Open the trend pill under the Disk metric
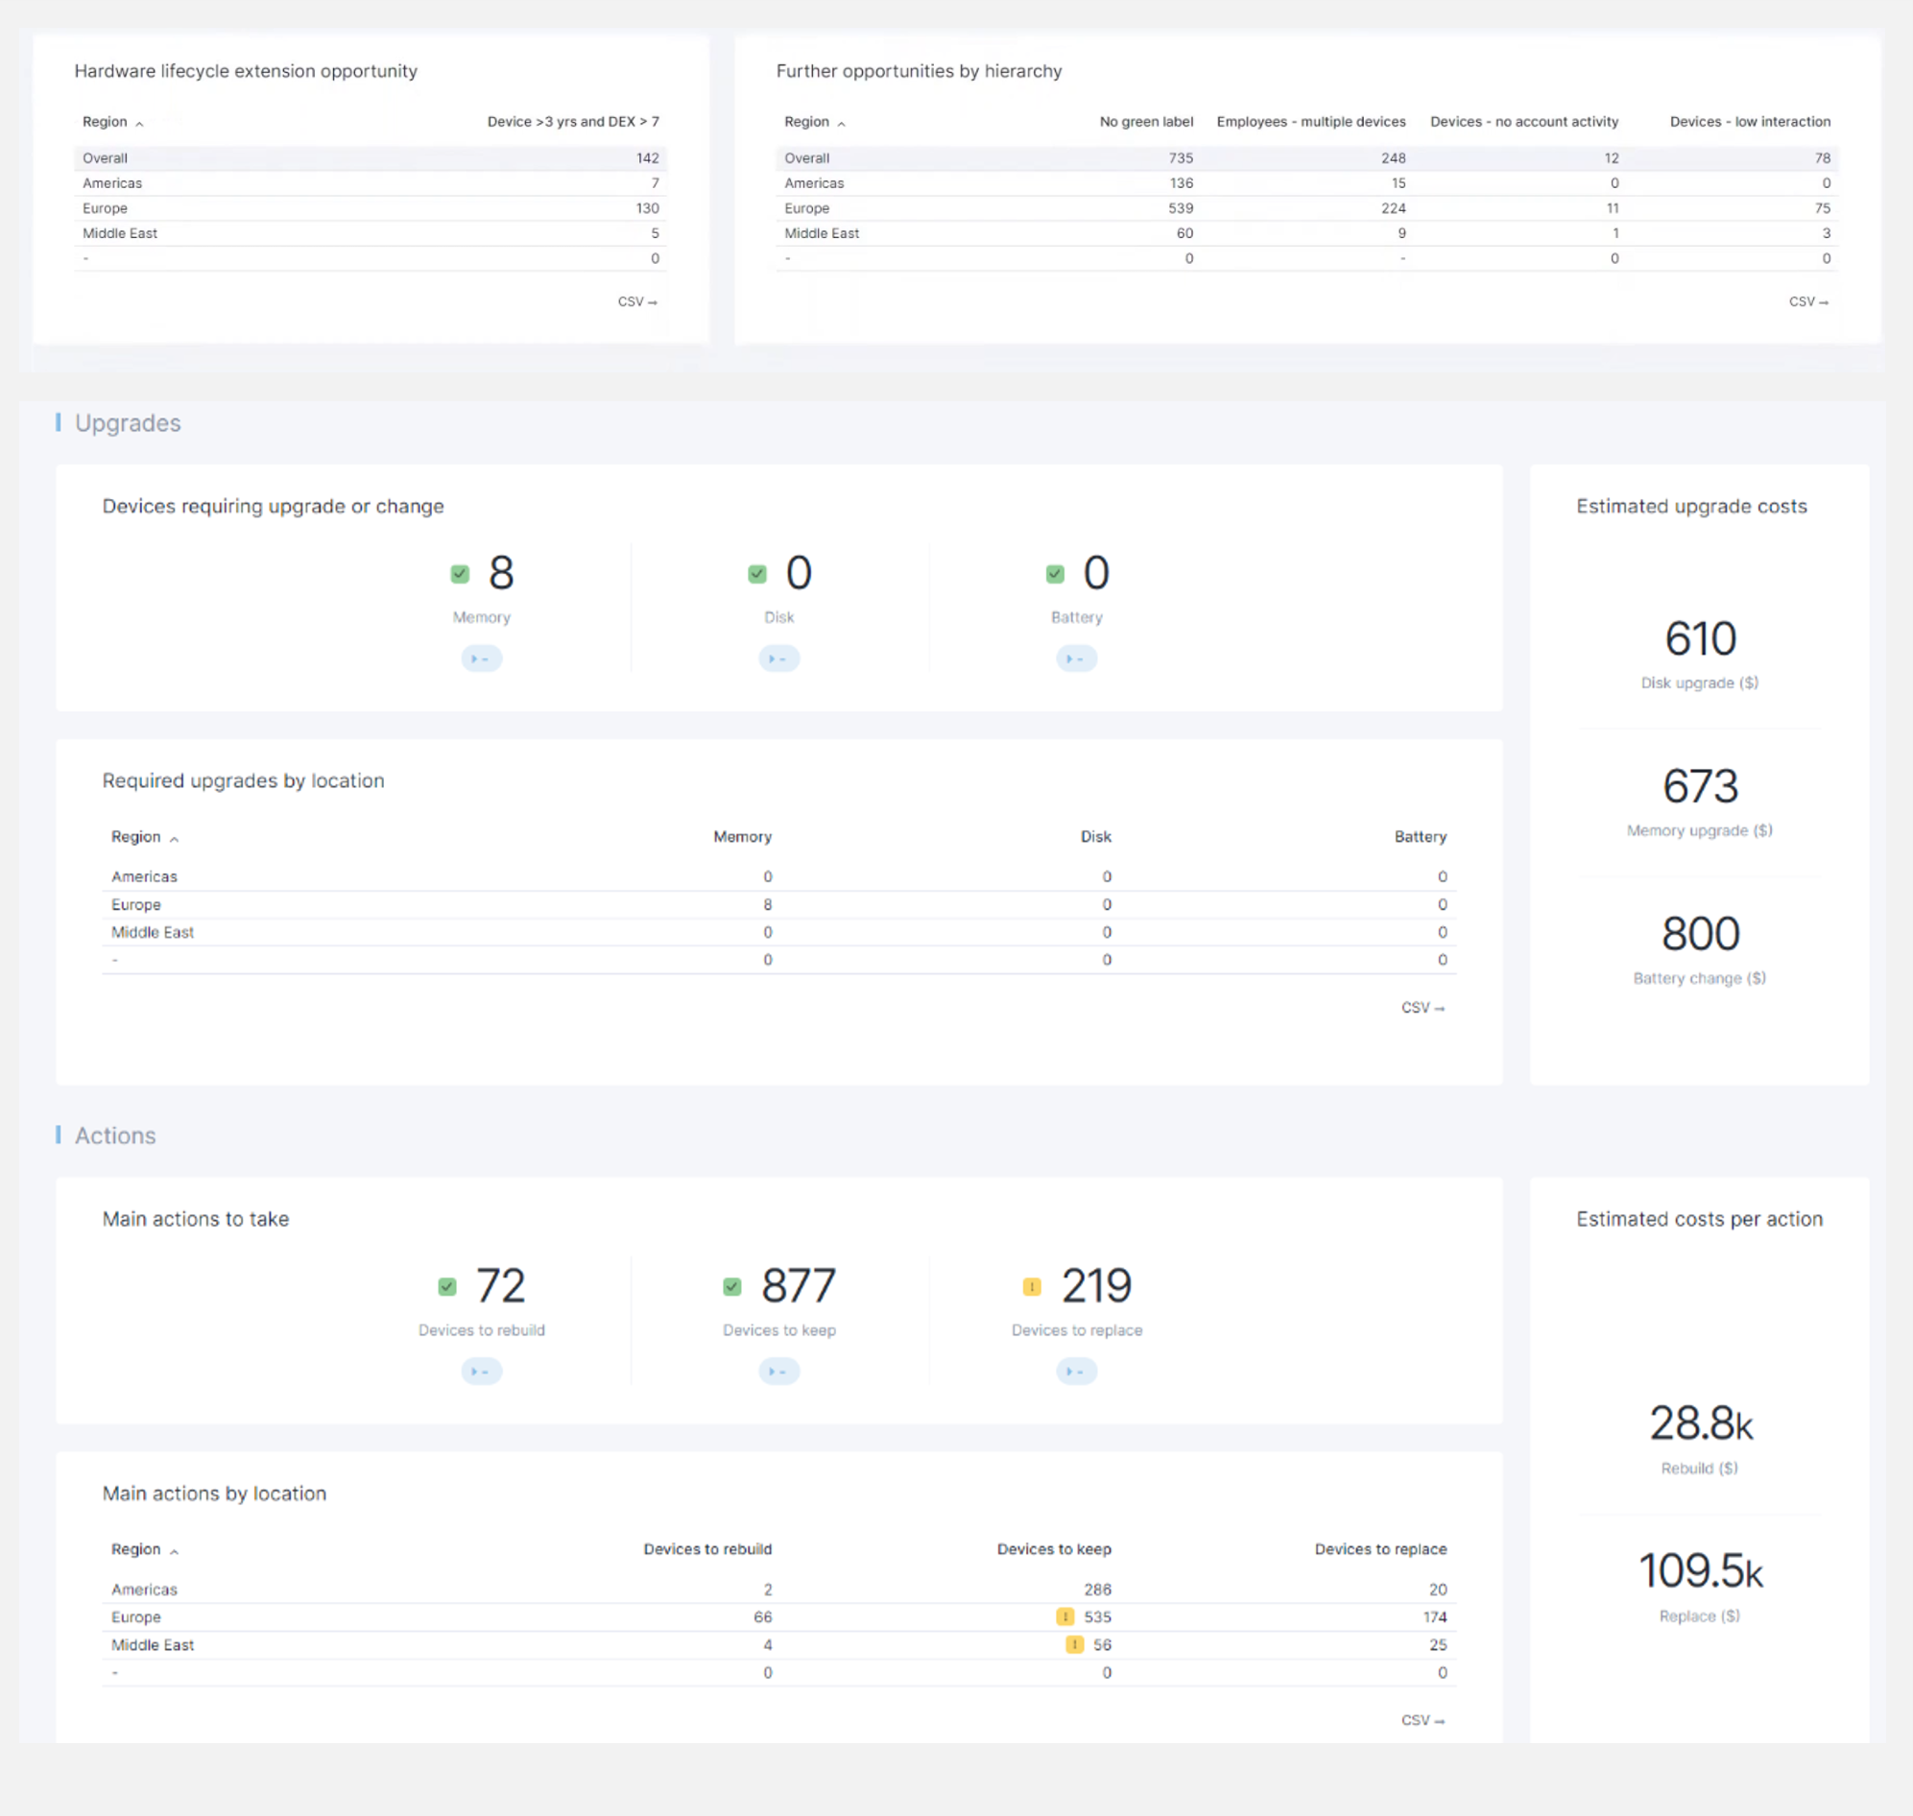This screenshot has width=1913, height=1816. pyautogui.click(x=778, y=658)
